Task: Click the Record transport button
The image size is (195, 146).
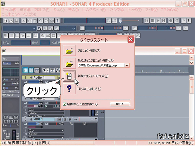Action: coord(171,21)
